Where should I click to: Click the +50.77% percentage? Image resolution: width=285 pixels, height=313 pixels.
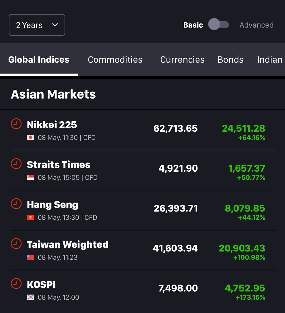pos(251,177)
